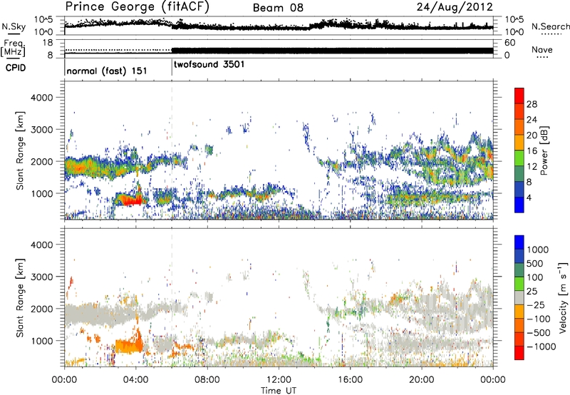Pick the light green 12–16 dB colorbar segment
The image size is (570, 395).
pyautogui.click(x=519, y=158)
